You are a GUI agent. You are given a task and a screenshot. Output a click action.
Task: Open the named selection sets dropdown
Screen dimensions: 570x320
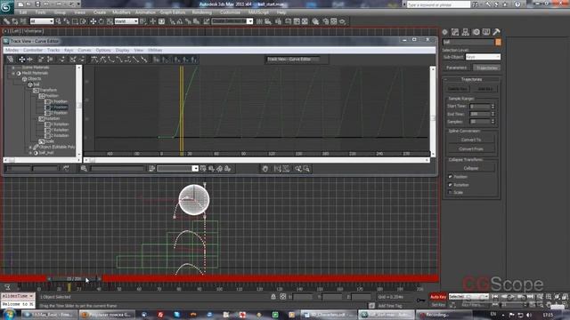232,21
